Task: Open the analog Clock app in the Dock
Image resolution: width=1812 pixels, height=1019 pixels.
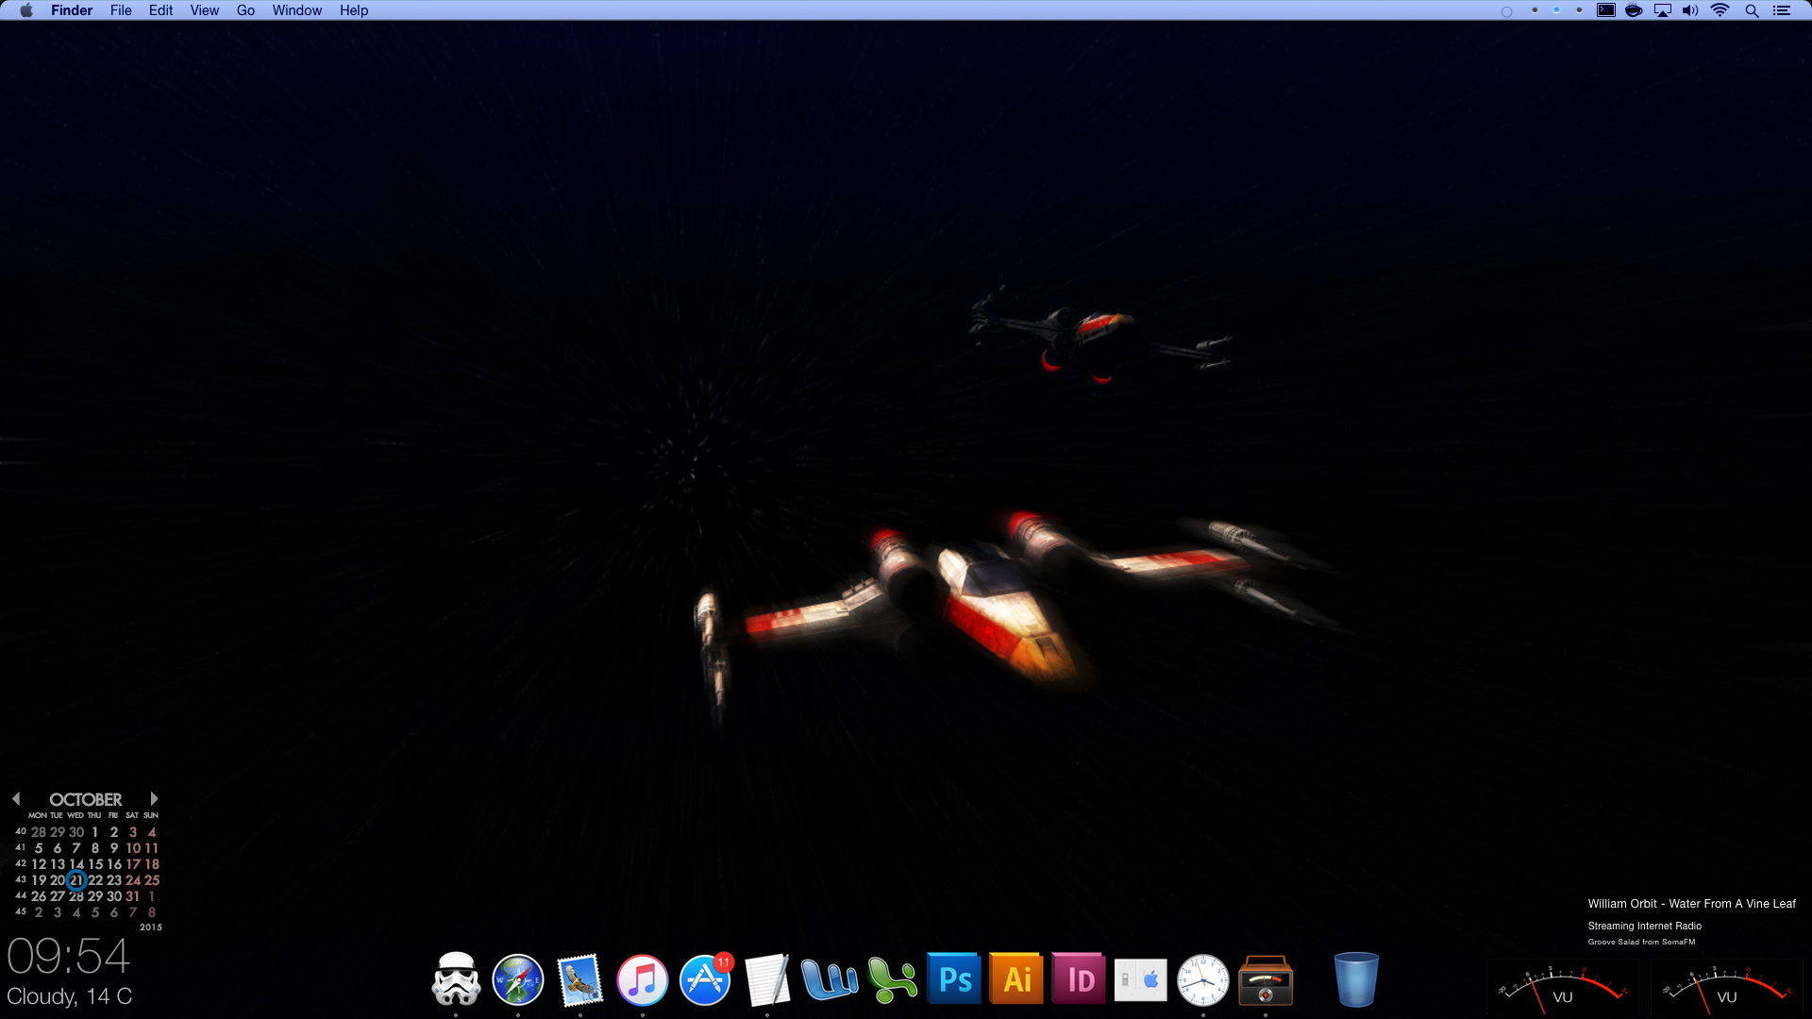Action: pos(1203,980)
